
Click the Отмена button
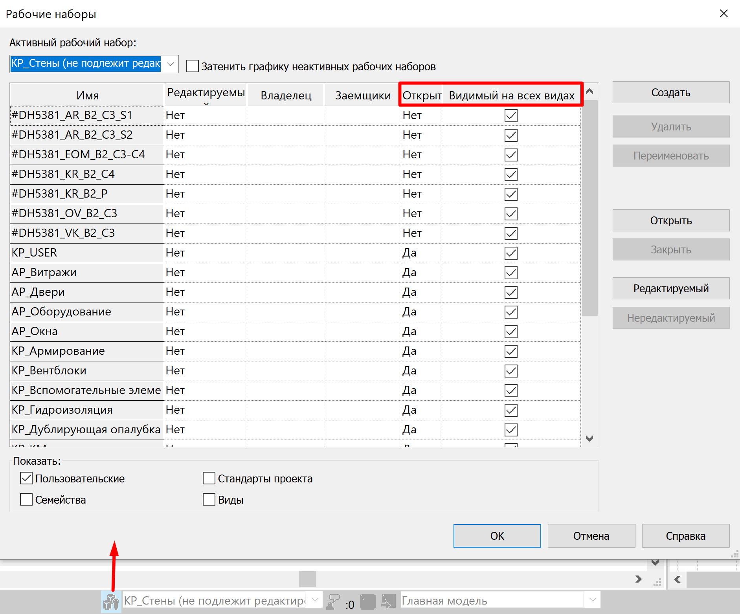pos(591,536)
